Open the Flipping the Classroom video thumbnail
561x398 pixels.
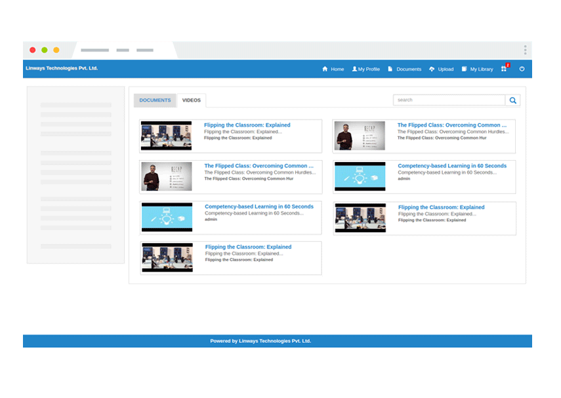[x=167, y=135]
